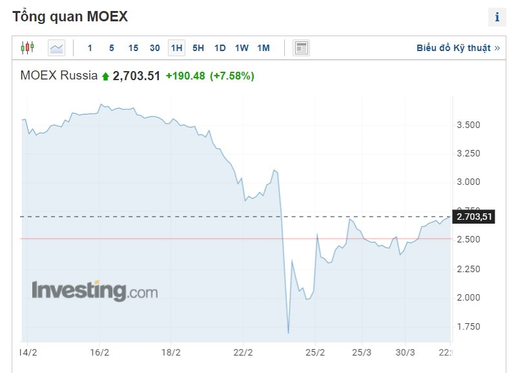Image resolution: width=518 pixels, height=373 pixels.
Task: Choose the 30 minute interval
Action: (154, 47)
